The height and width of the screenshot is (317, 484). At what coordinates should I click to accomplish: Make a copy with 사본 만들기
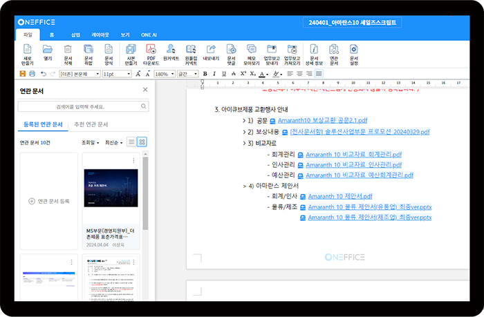131,55
